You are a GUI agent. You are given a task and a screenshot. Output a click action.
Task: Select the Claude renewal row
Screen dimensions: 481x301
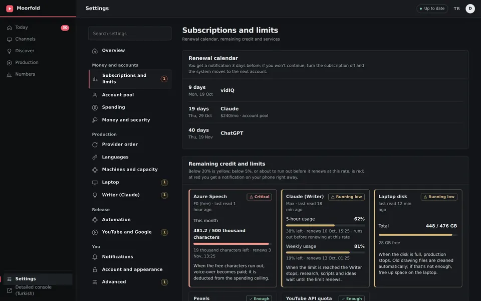click(325, 112)
